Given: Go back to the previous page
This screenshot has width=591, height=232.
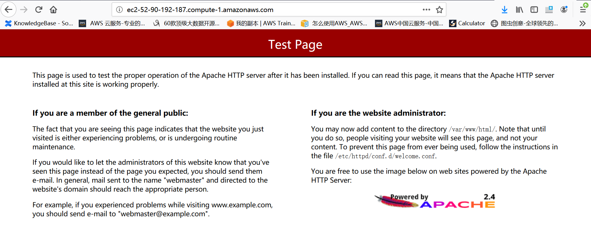Looking at the screenshot, I should click(9, 10).
